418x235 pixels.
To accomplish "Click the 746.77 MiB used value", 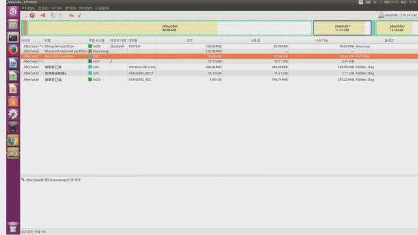I will click(x=280, y=80).
